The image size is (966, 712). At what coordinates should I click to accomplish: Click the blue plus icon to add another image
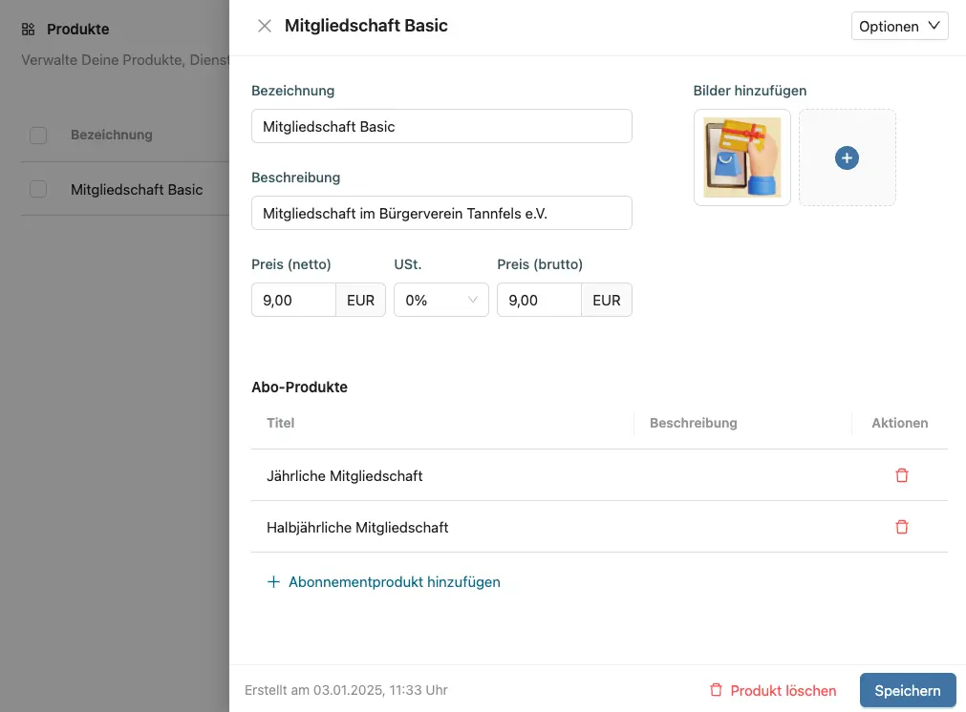point(847,157)
